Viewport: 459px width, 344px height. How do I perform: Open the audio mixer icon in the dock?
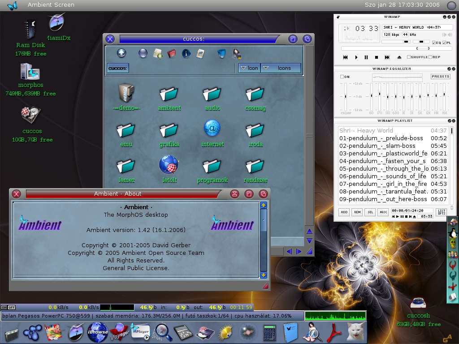click(x=183, y=333)
